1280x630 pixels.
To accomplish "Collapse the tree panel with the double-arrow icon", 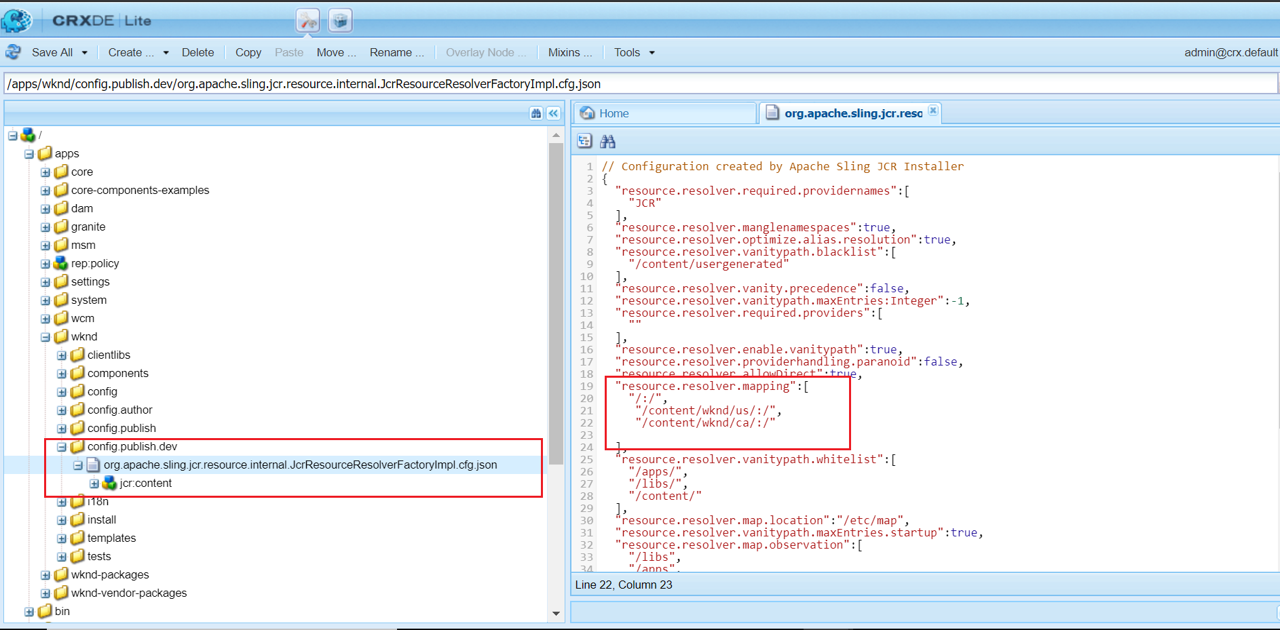I will coord(554,113).
